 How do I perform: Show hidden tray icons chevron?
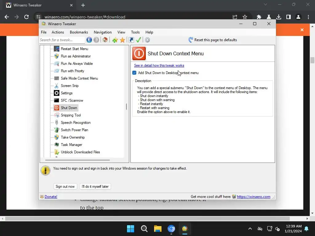tap(250, 229)
